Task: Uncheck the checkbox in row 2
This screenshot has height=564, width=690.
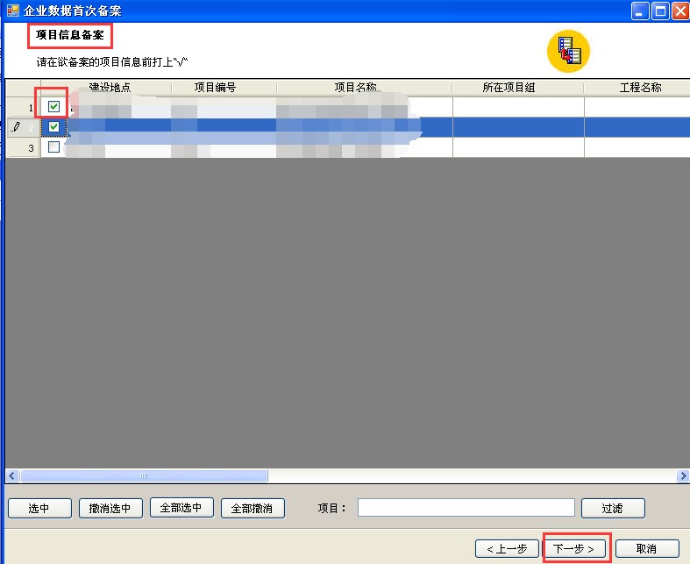Action: pyautogui.click(x=53, y=127)
